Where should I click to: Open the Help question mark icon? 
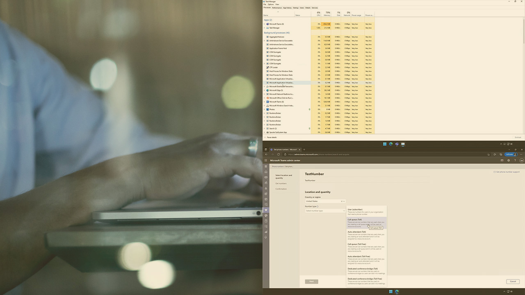(515, 161)
